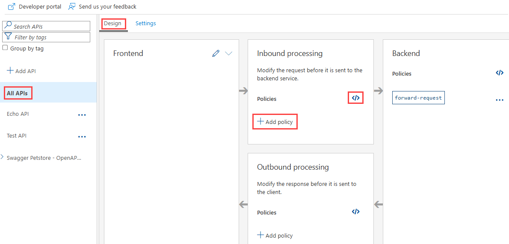Open Echo API ellipsis menu
Screen dimensions: 509x244
[82, 115]
